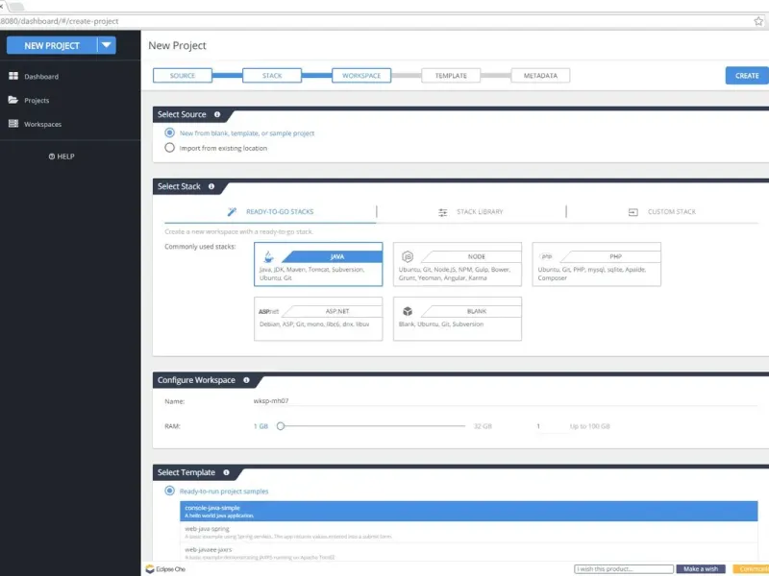Click the Configure Workspace info icon
This screenshot has height=576, width=769.
246,380
